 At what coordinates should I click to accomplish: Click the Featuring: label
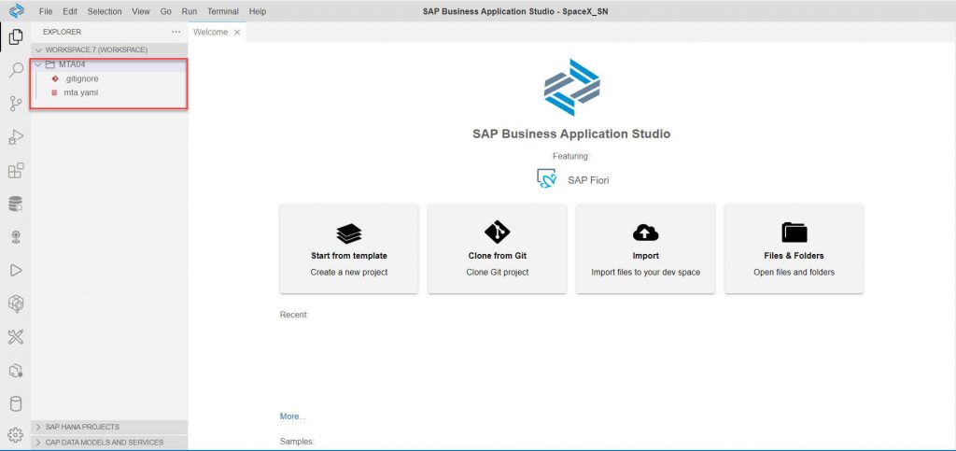pyautogui.click(x=571, y=156)
